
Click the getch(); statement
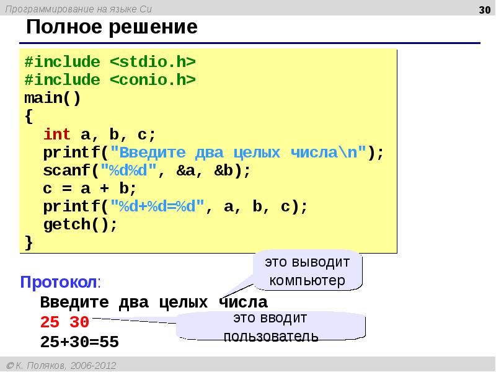tap(80, 224)
